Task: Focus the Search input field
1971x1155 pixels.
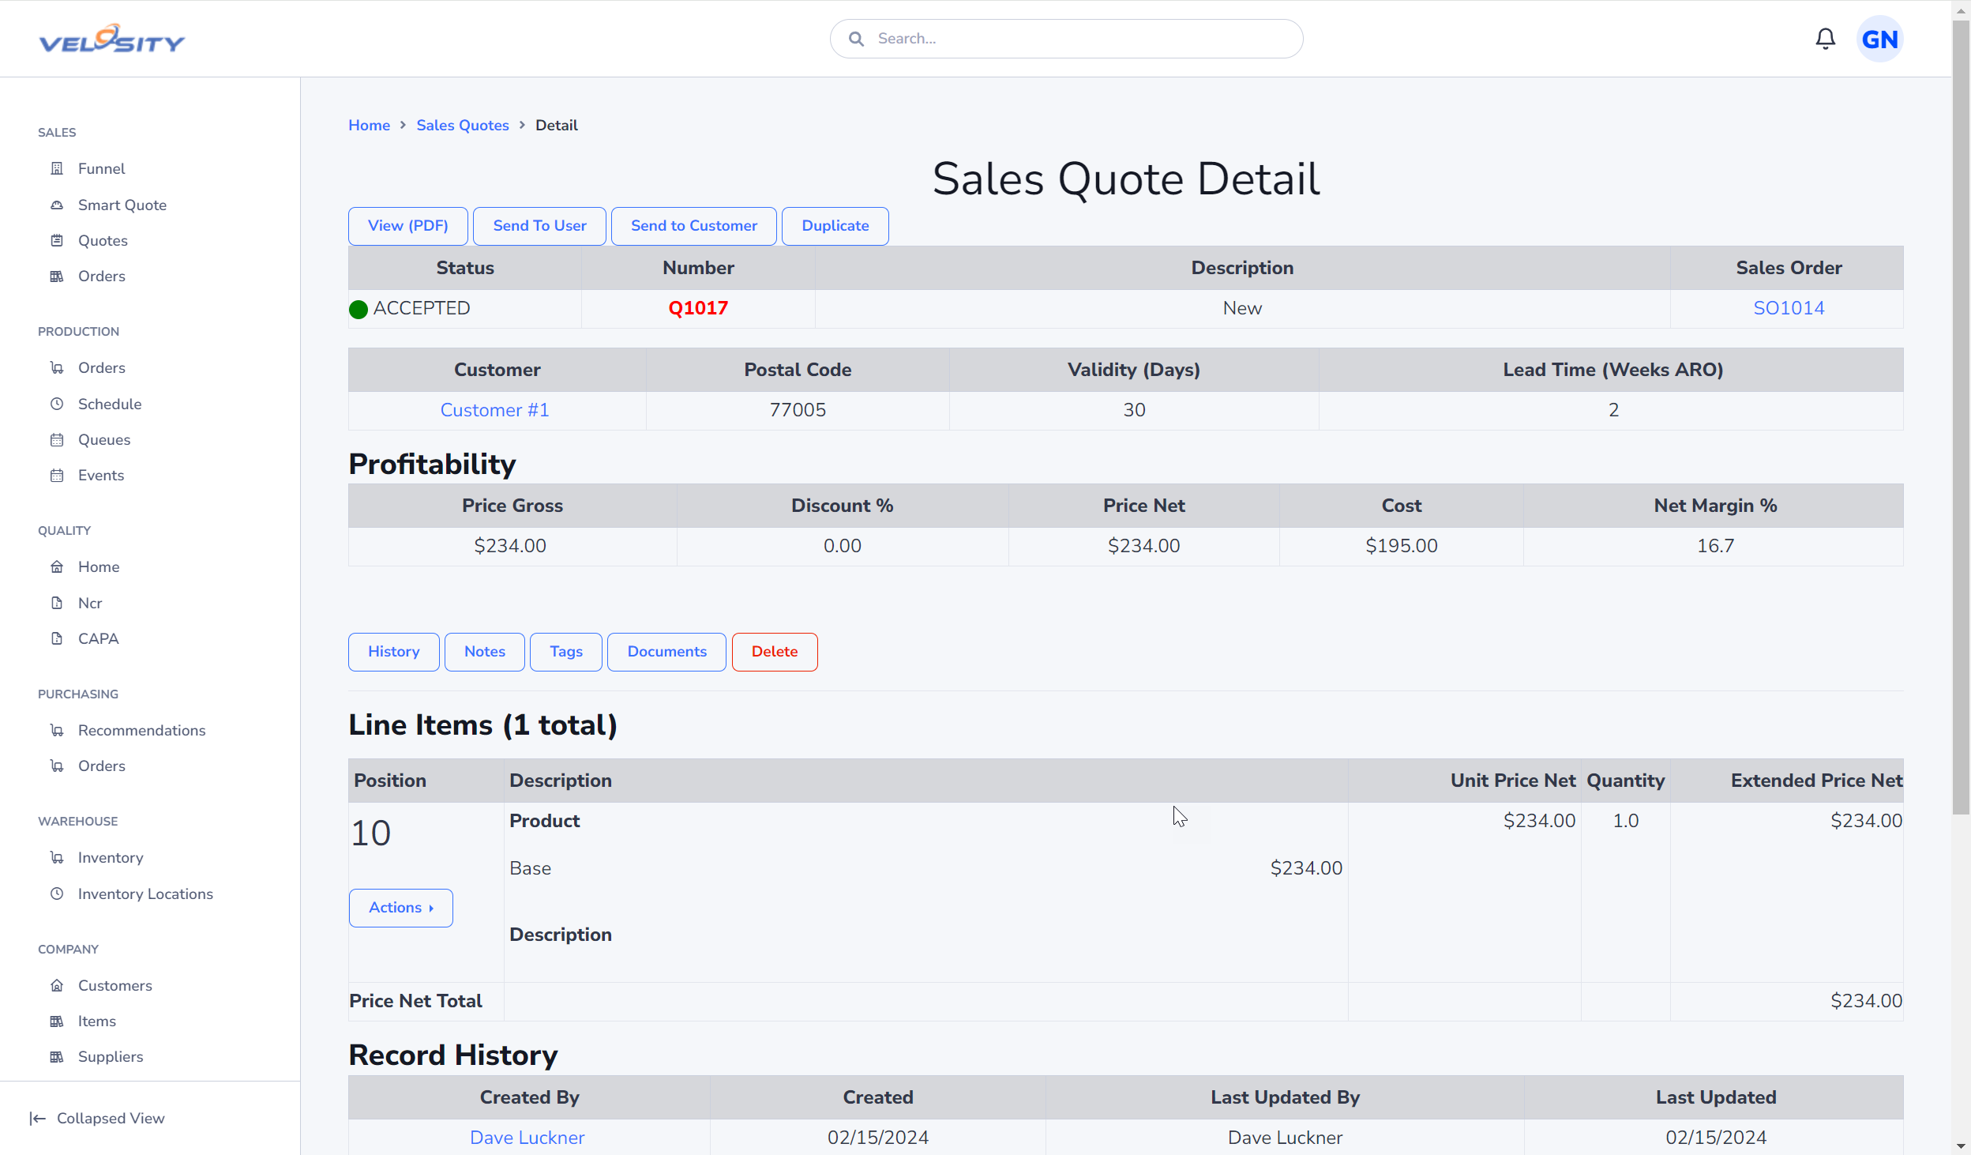Action: point(1066,39)
